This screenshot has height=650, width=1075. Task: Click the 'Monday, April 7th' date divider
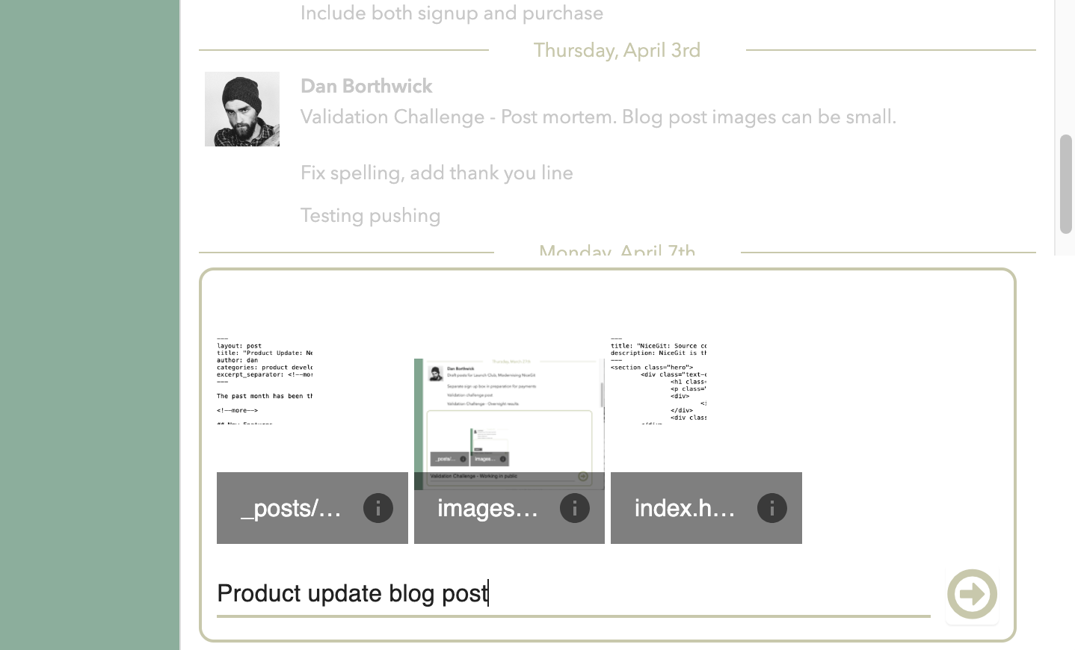[x=617, y=253]
